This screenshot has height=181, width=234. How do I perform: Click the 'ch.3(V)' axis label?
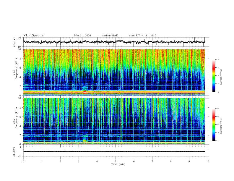pyautogui.click(x=14, y=152)
